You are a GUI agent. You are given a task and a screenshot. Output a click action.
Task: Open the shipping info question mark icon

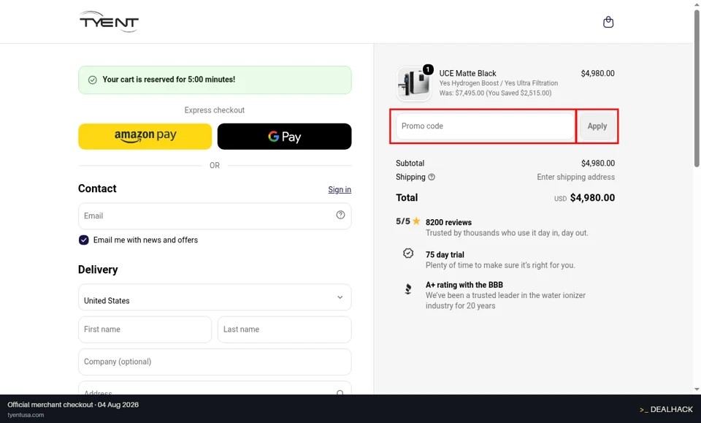432,177
